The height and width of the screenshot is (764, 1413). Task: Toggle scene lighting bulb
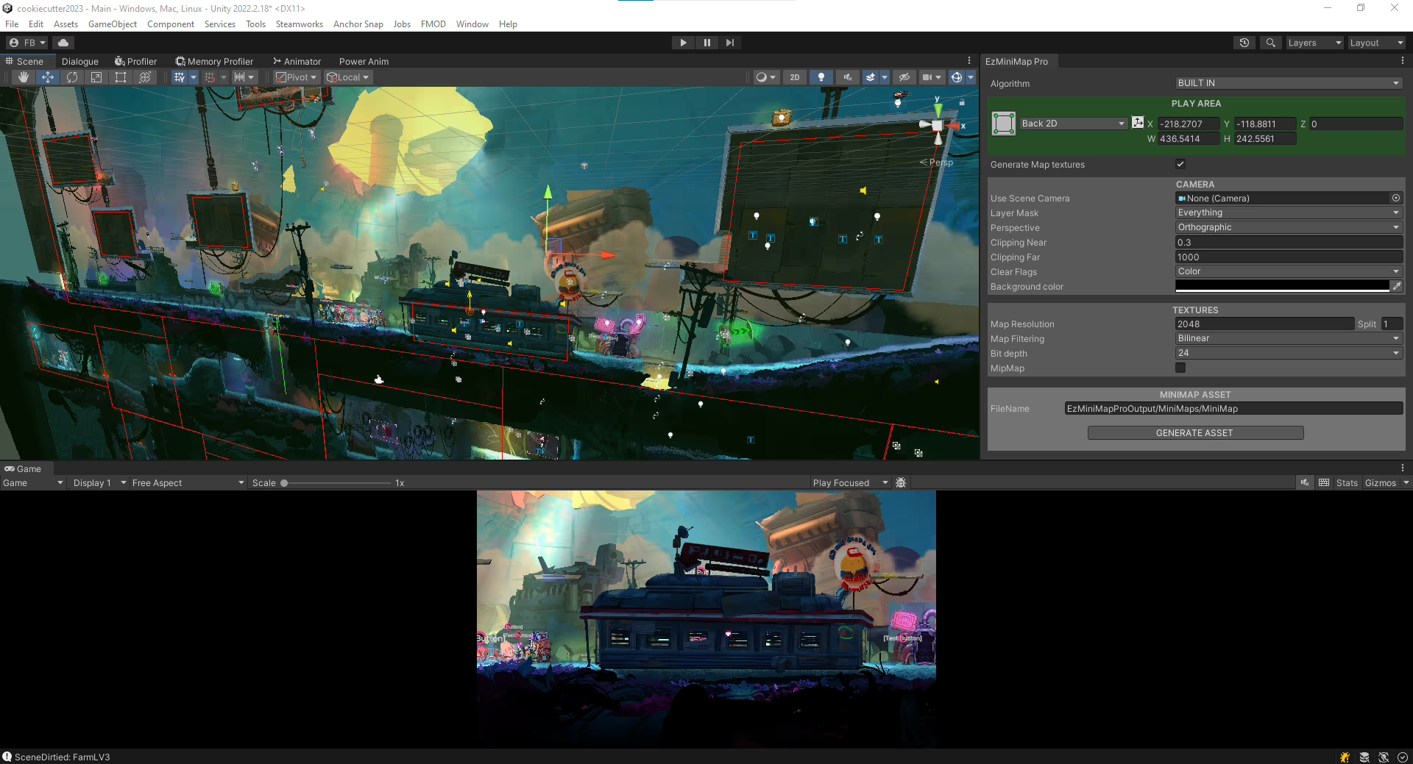click(821, 77)
